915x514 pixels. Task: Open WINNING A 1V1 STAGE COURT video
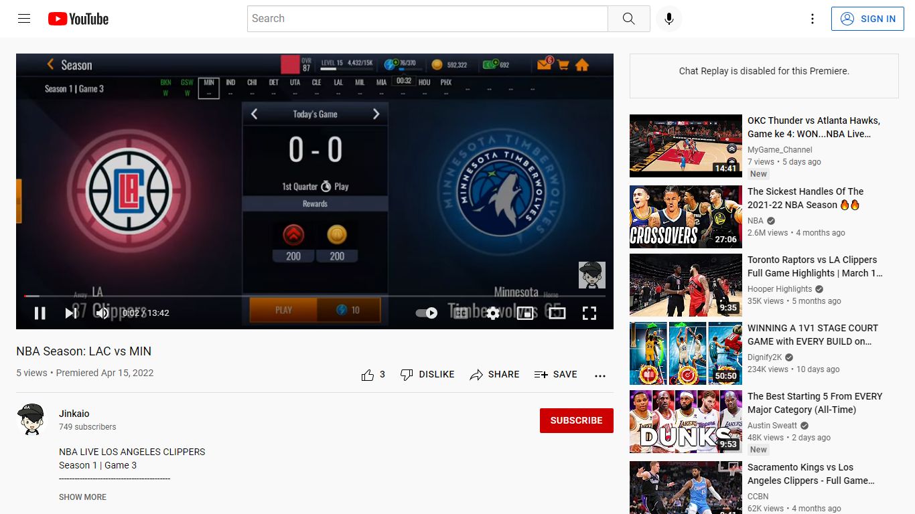(x=813, y=335)
